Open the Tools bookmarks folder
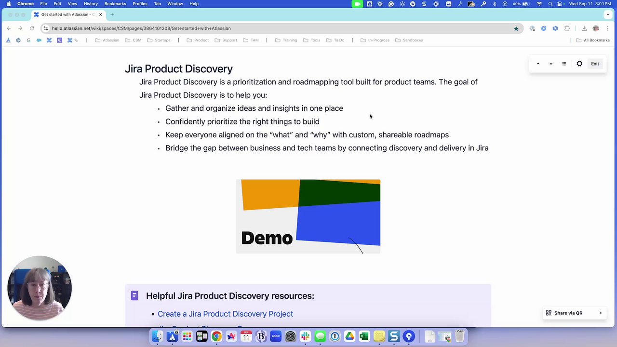The height and width of the screenshot is (347, 617). pos(311,40)
